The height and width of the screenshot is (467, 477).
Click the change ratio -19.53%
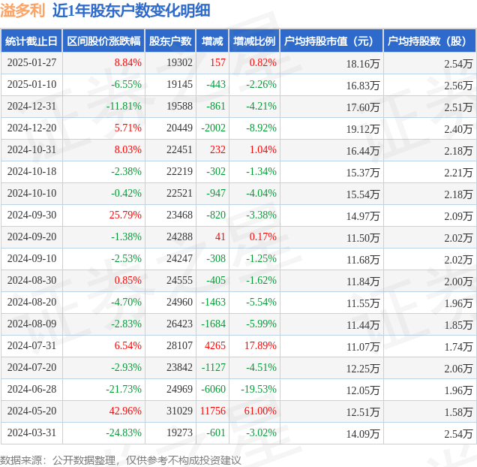pos(259,390)
